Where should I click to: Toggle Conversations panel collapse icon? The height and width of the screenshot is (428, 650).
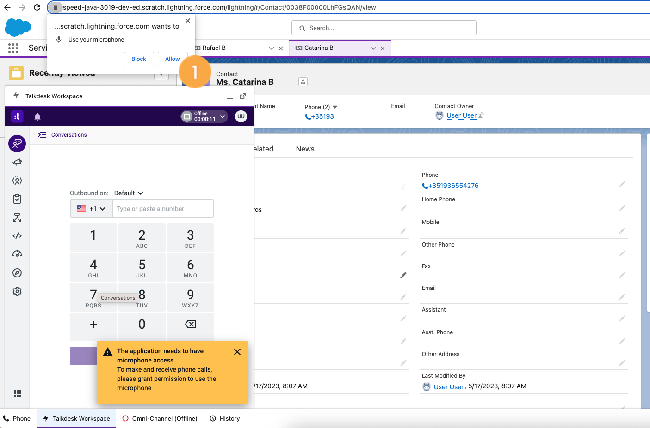click(42, 135)
